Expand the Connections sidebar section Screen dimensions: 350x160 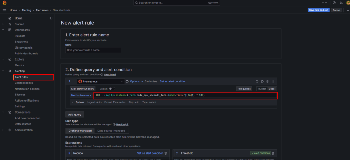click(x=3, y=112)
